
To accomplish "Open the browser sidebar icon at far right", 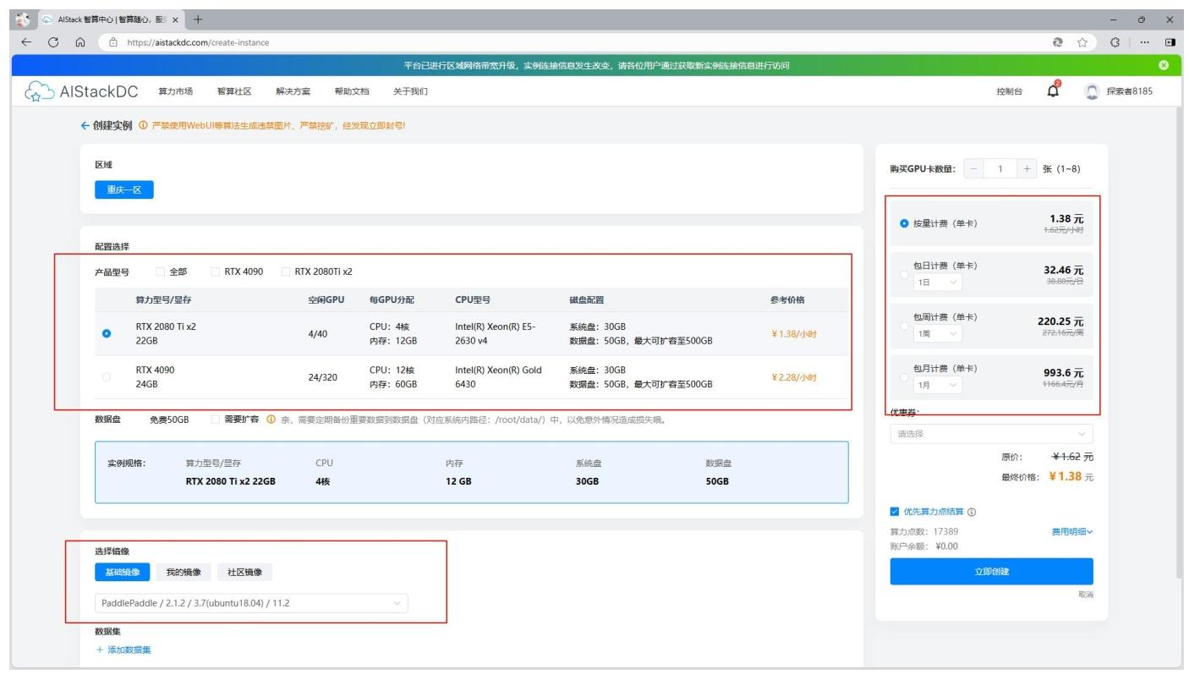I will point(1171,43).
